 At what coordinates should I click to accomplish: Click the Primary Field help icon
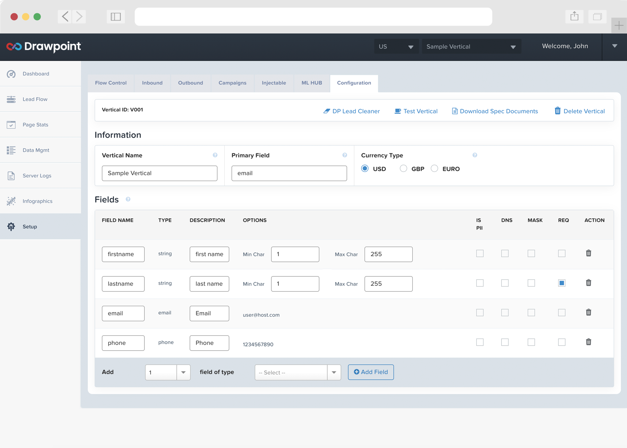click(x=344, y=155)
